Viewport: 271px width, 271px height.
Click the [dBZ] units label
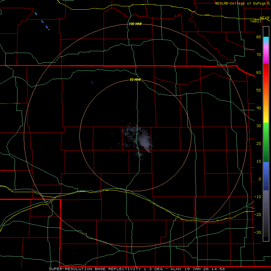256,21
